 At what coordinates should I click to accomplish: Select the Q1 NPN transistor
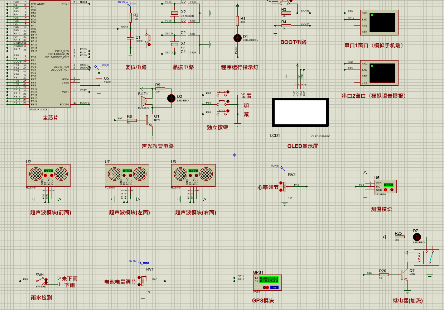point(149,120)
